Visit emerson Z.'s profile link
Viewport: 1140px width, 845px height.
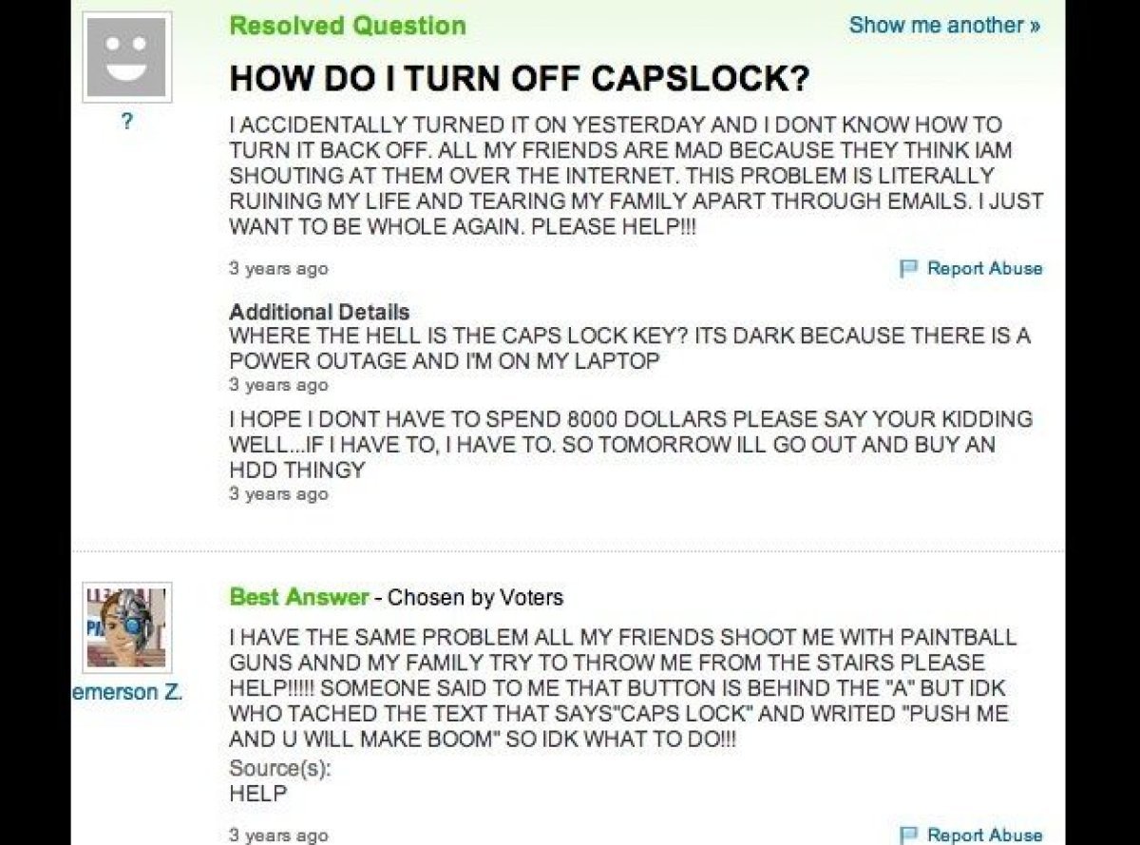126,692
